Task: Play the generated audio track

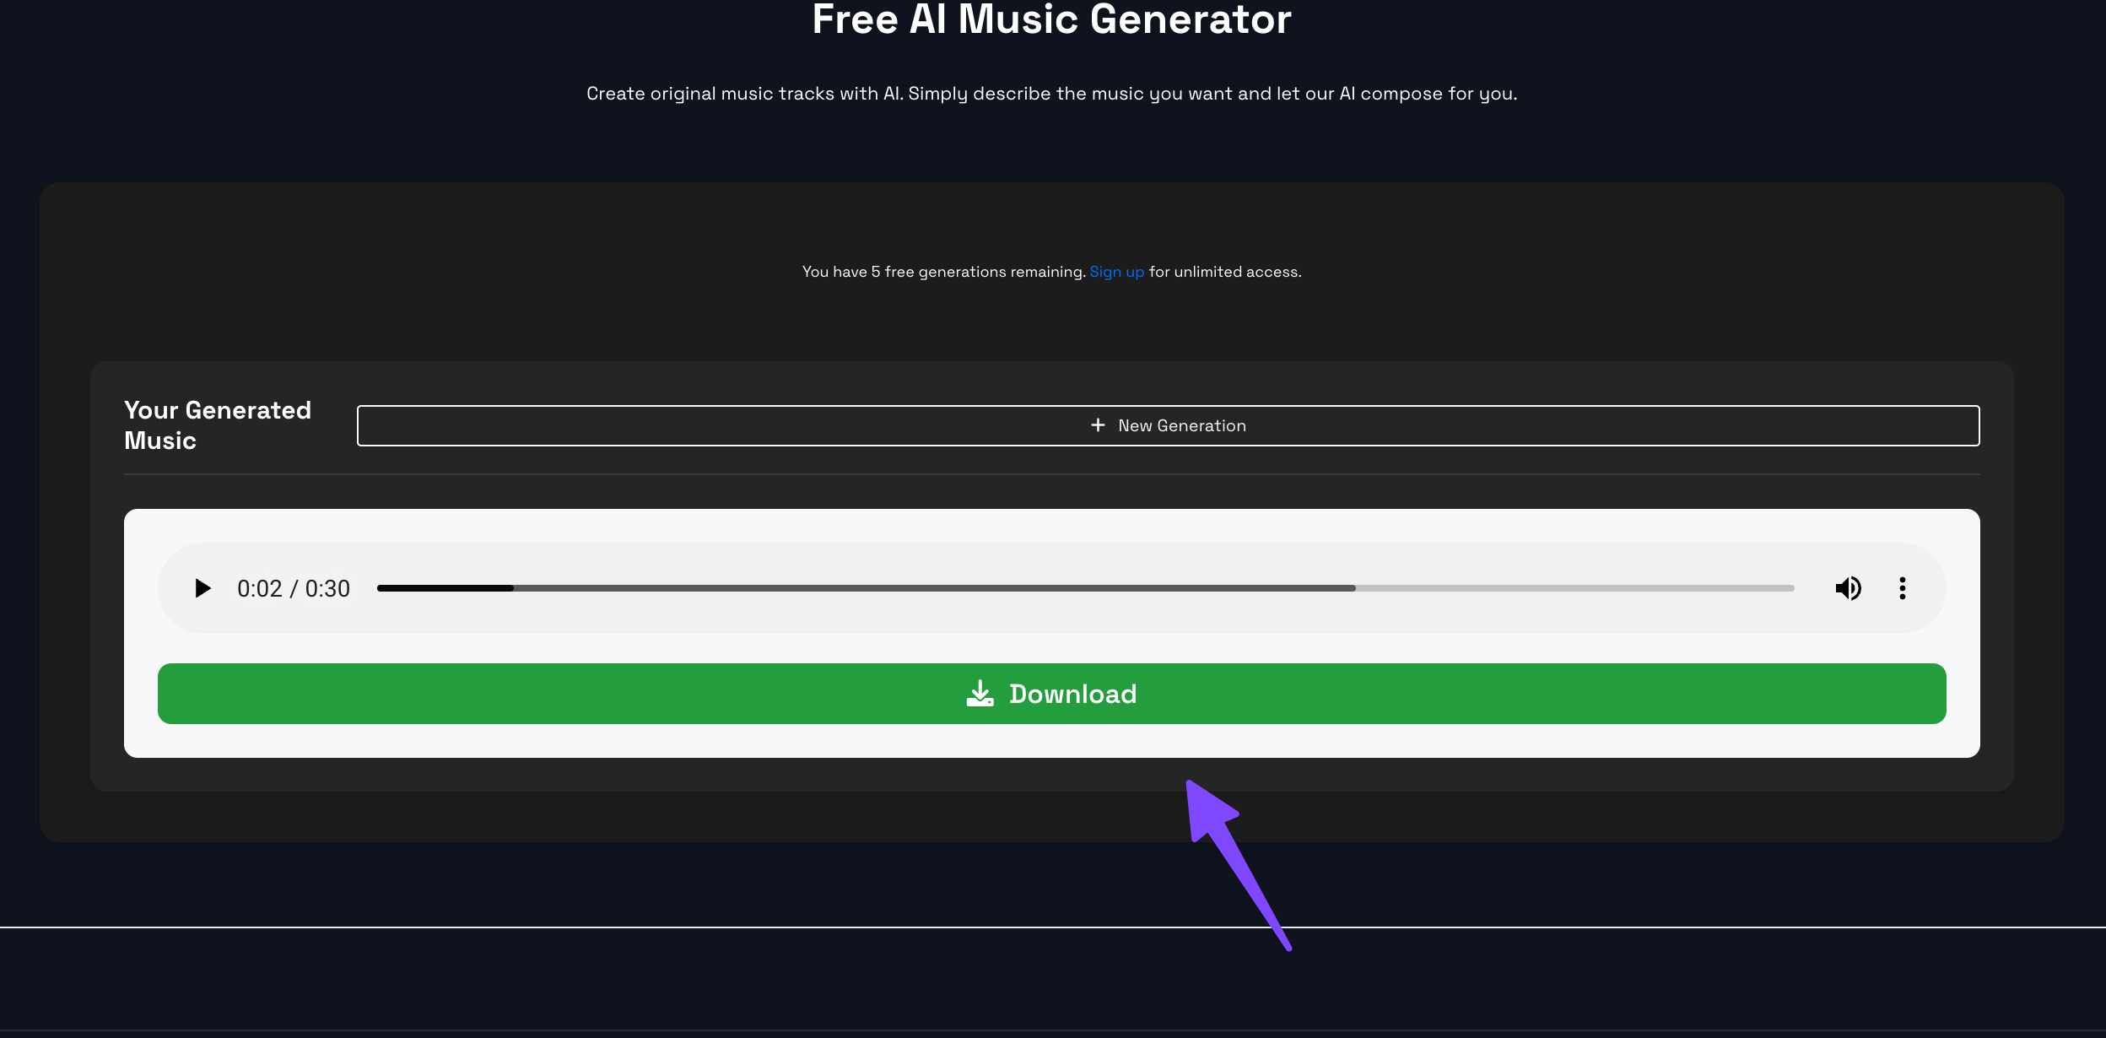Action: coord(202,588)
